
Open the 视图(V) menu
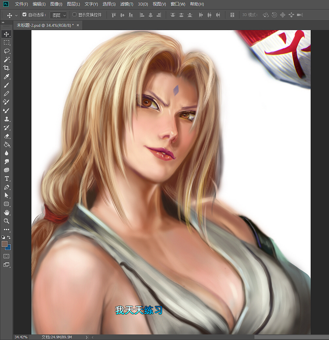(x=159, y=4)
